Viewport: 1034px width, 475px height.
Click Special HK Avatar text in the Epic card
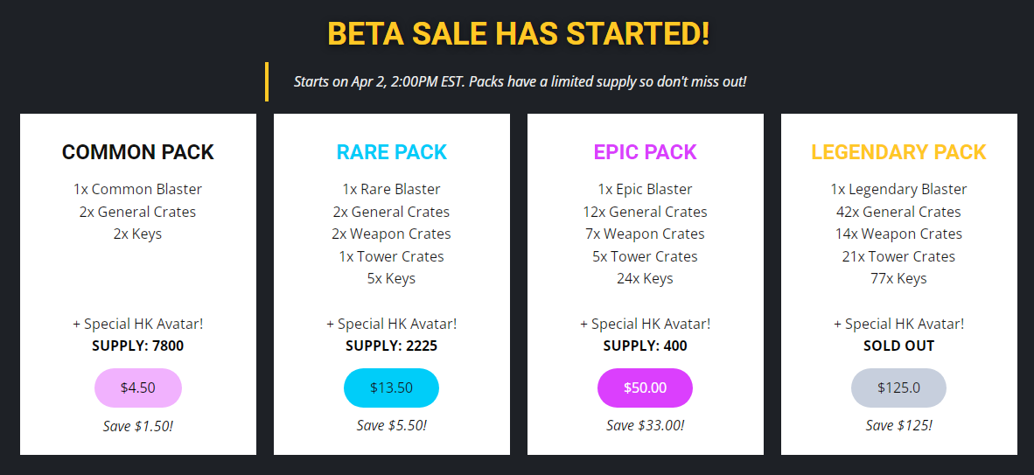(645, 324)
